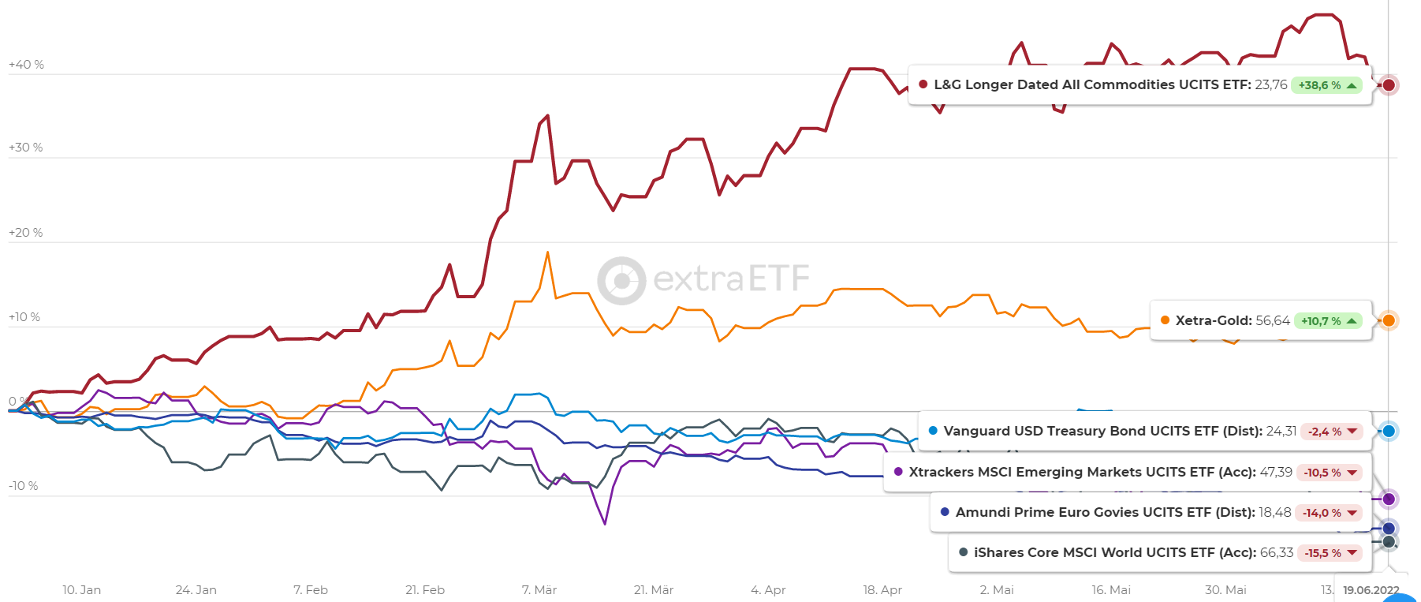1421x602 pixels.
Task: Click the blue round button at bottom right
Action: [1399, 598]
